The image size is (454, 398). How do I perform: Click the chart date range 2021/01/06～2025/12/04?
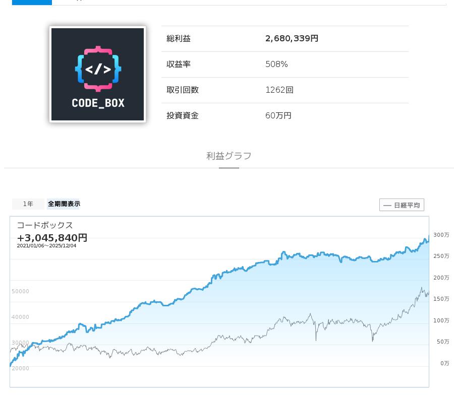46,246
